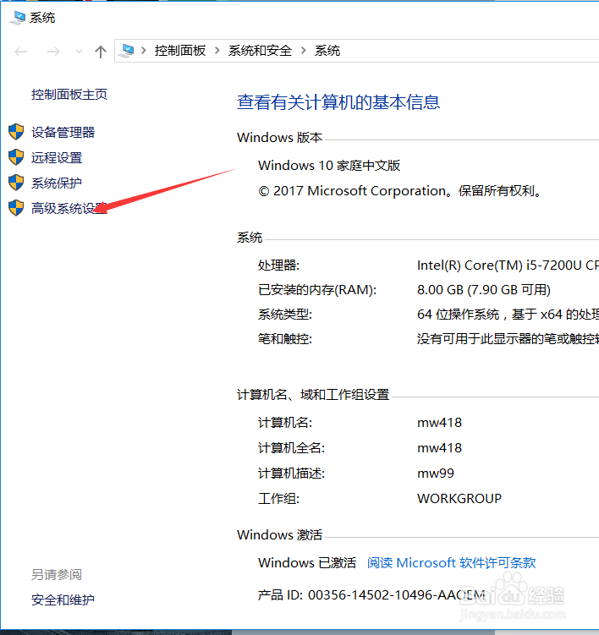
Task: Open 安全和维护 link under 另请参阅
Action: point(63,599)
